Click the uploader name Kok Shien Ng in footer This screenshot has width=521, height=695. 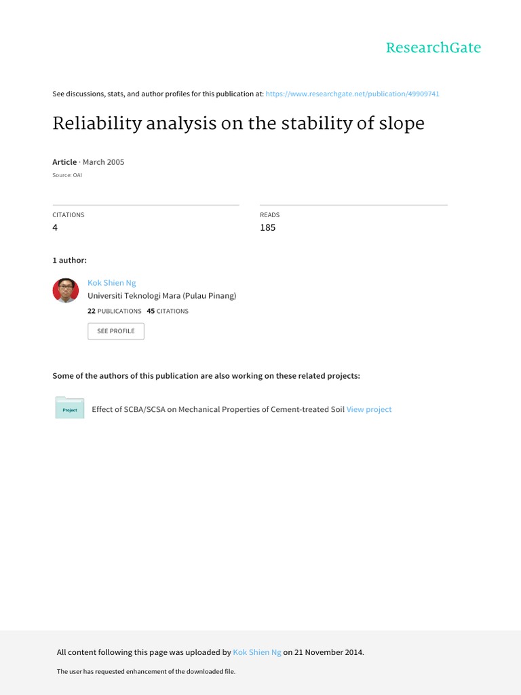pos(257,652)
